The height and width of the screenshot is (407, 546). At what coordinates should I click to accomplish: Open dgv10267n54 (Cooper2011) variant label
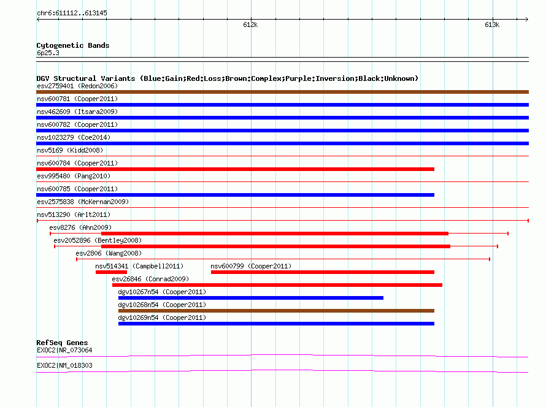pos(162,292)
